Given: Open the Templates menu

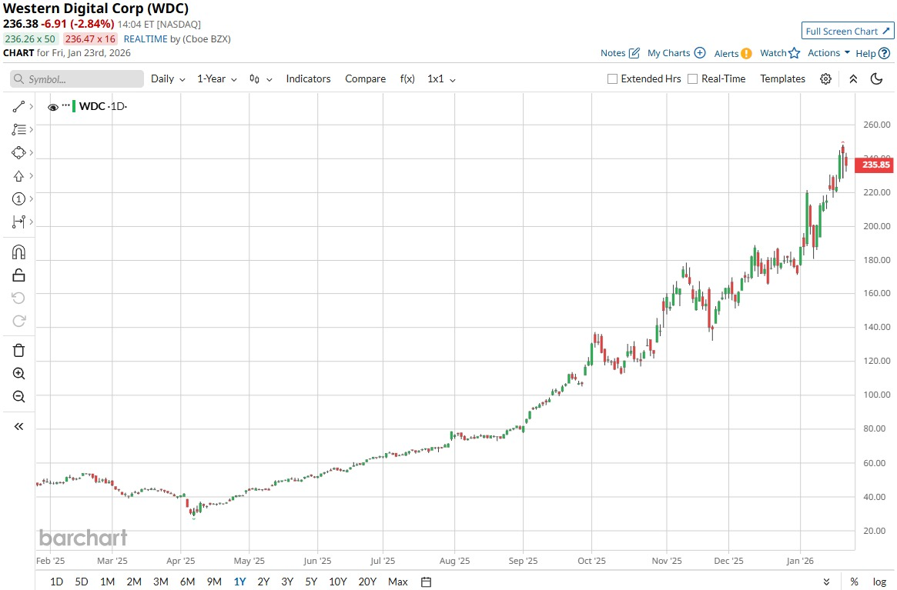Looking at the screenshot, I should click(x=782, y=79).
